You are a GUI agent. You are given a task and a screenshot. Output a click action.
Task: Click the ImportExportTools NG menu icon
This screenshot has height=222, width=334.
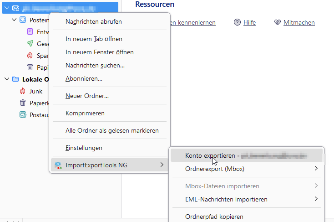point(58,165)
